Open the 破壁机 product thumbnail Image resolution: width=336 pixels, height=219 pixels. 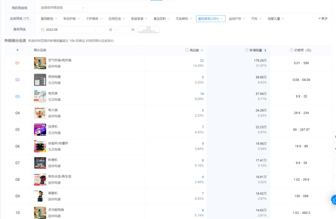(40, 196)
